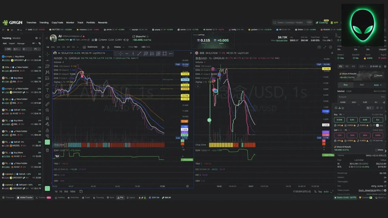Pick rectangle in floating drawing toolbar
Image resolution: width=388 pixels, height=218 pixels.
(x=164, y=54)
